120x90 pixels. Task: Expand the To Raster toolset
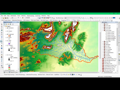(103, 56)
